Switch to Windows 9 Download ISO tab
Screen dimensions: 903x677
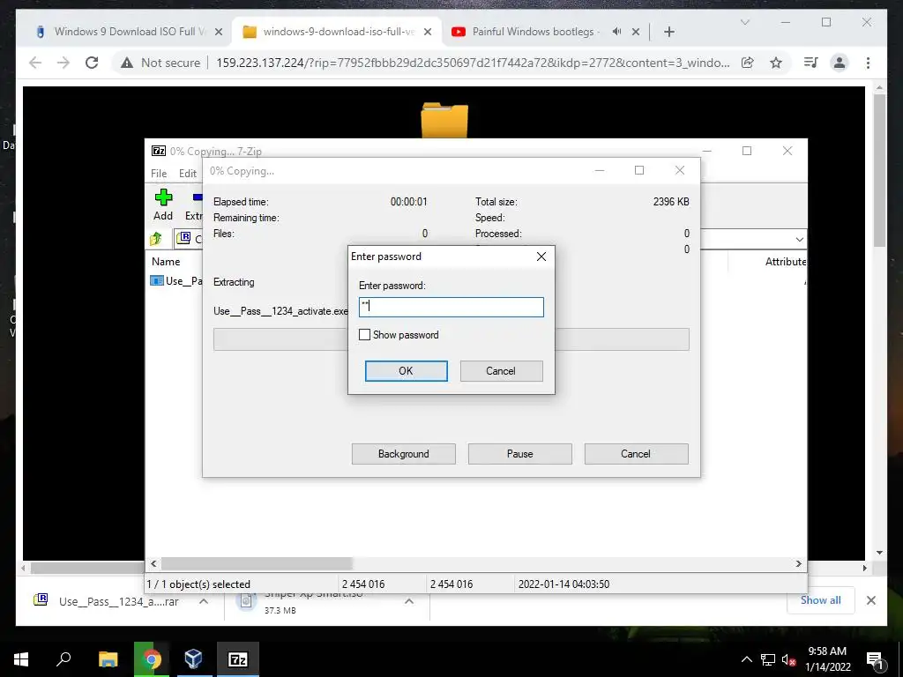pos(129,32)
